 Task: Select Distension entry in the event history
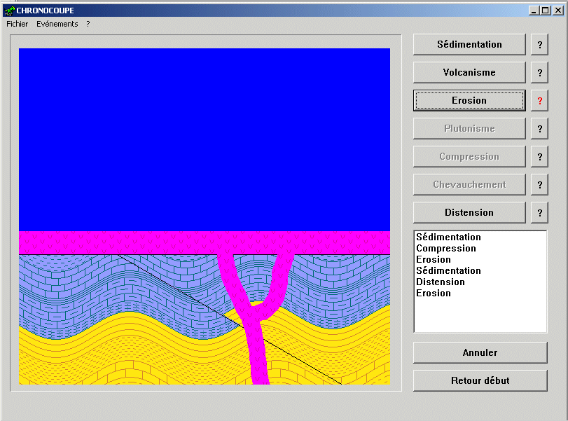[440, 282]
